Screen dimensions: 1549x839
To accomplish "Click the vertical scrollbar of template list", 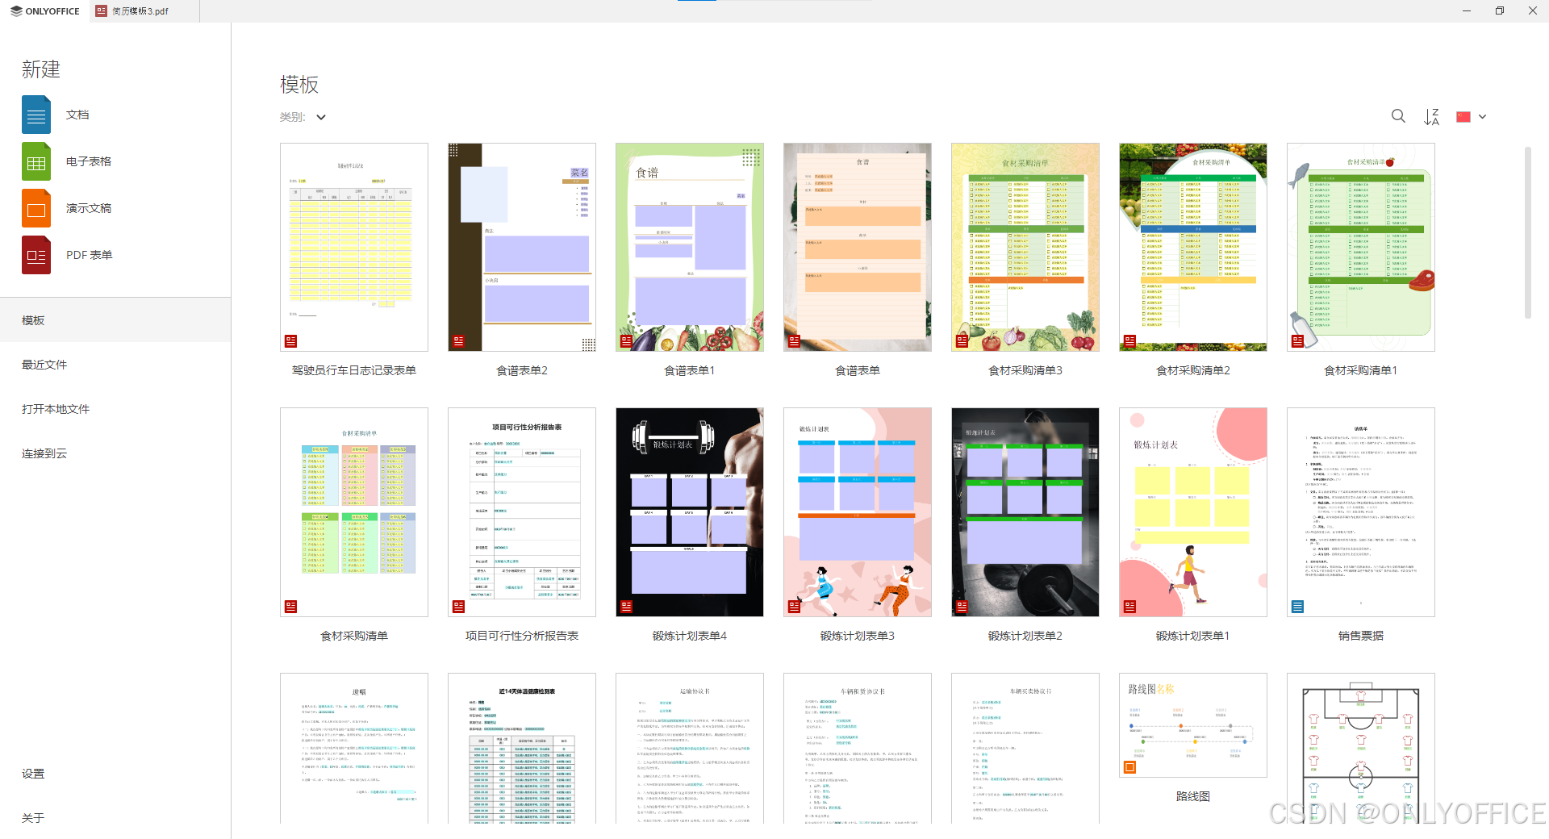I will coord(1527,233).
